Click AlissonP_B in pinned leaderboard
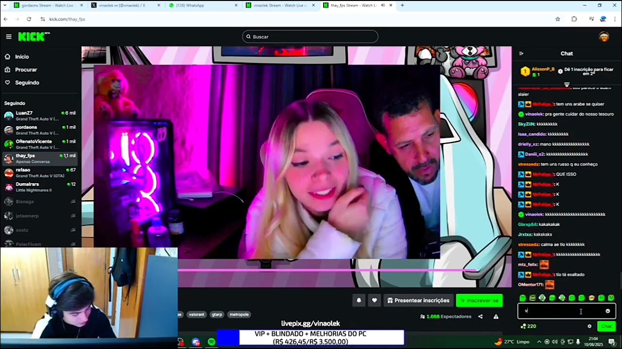 [x=543, y=69]
